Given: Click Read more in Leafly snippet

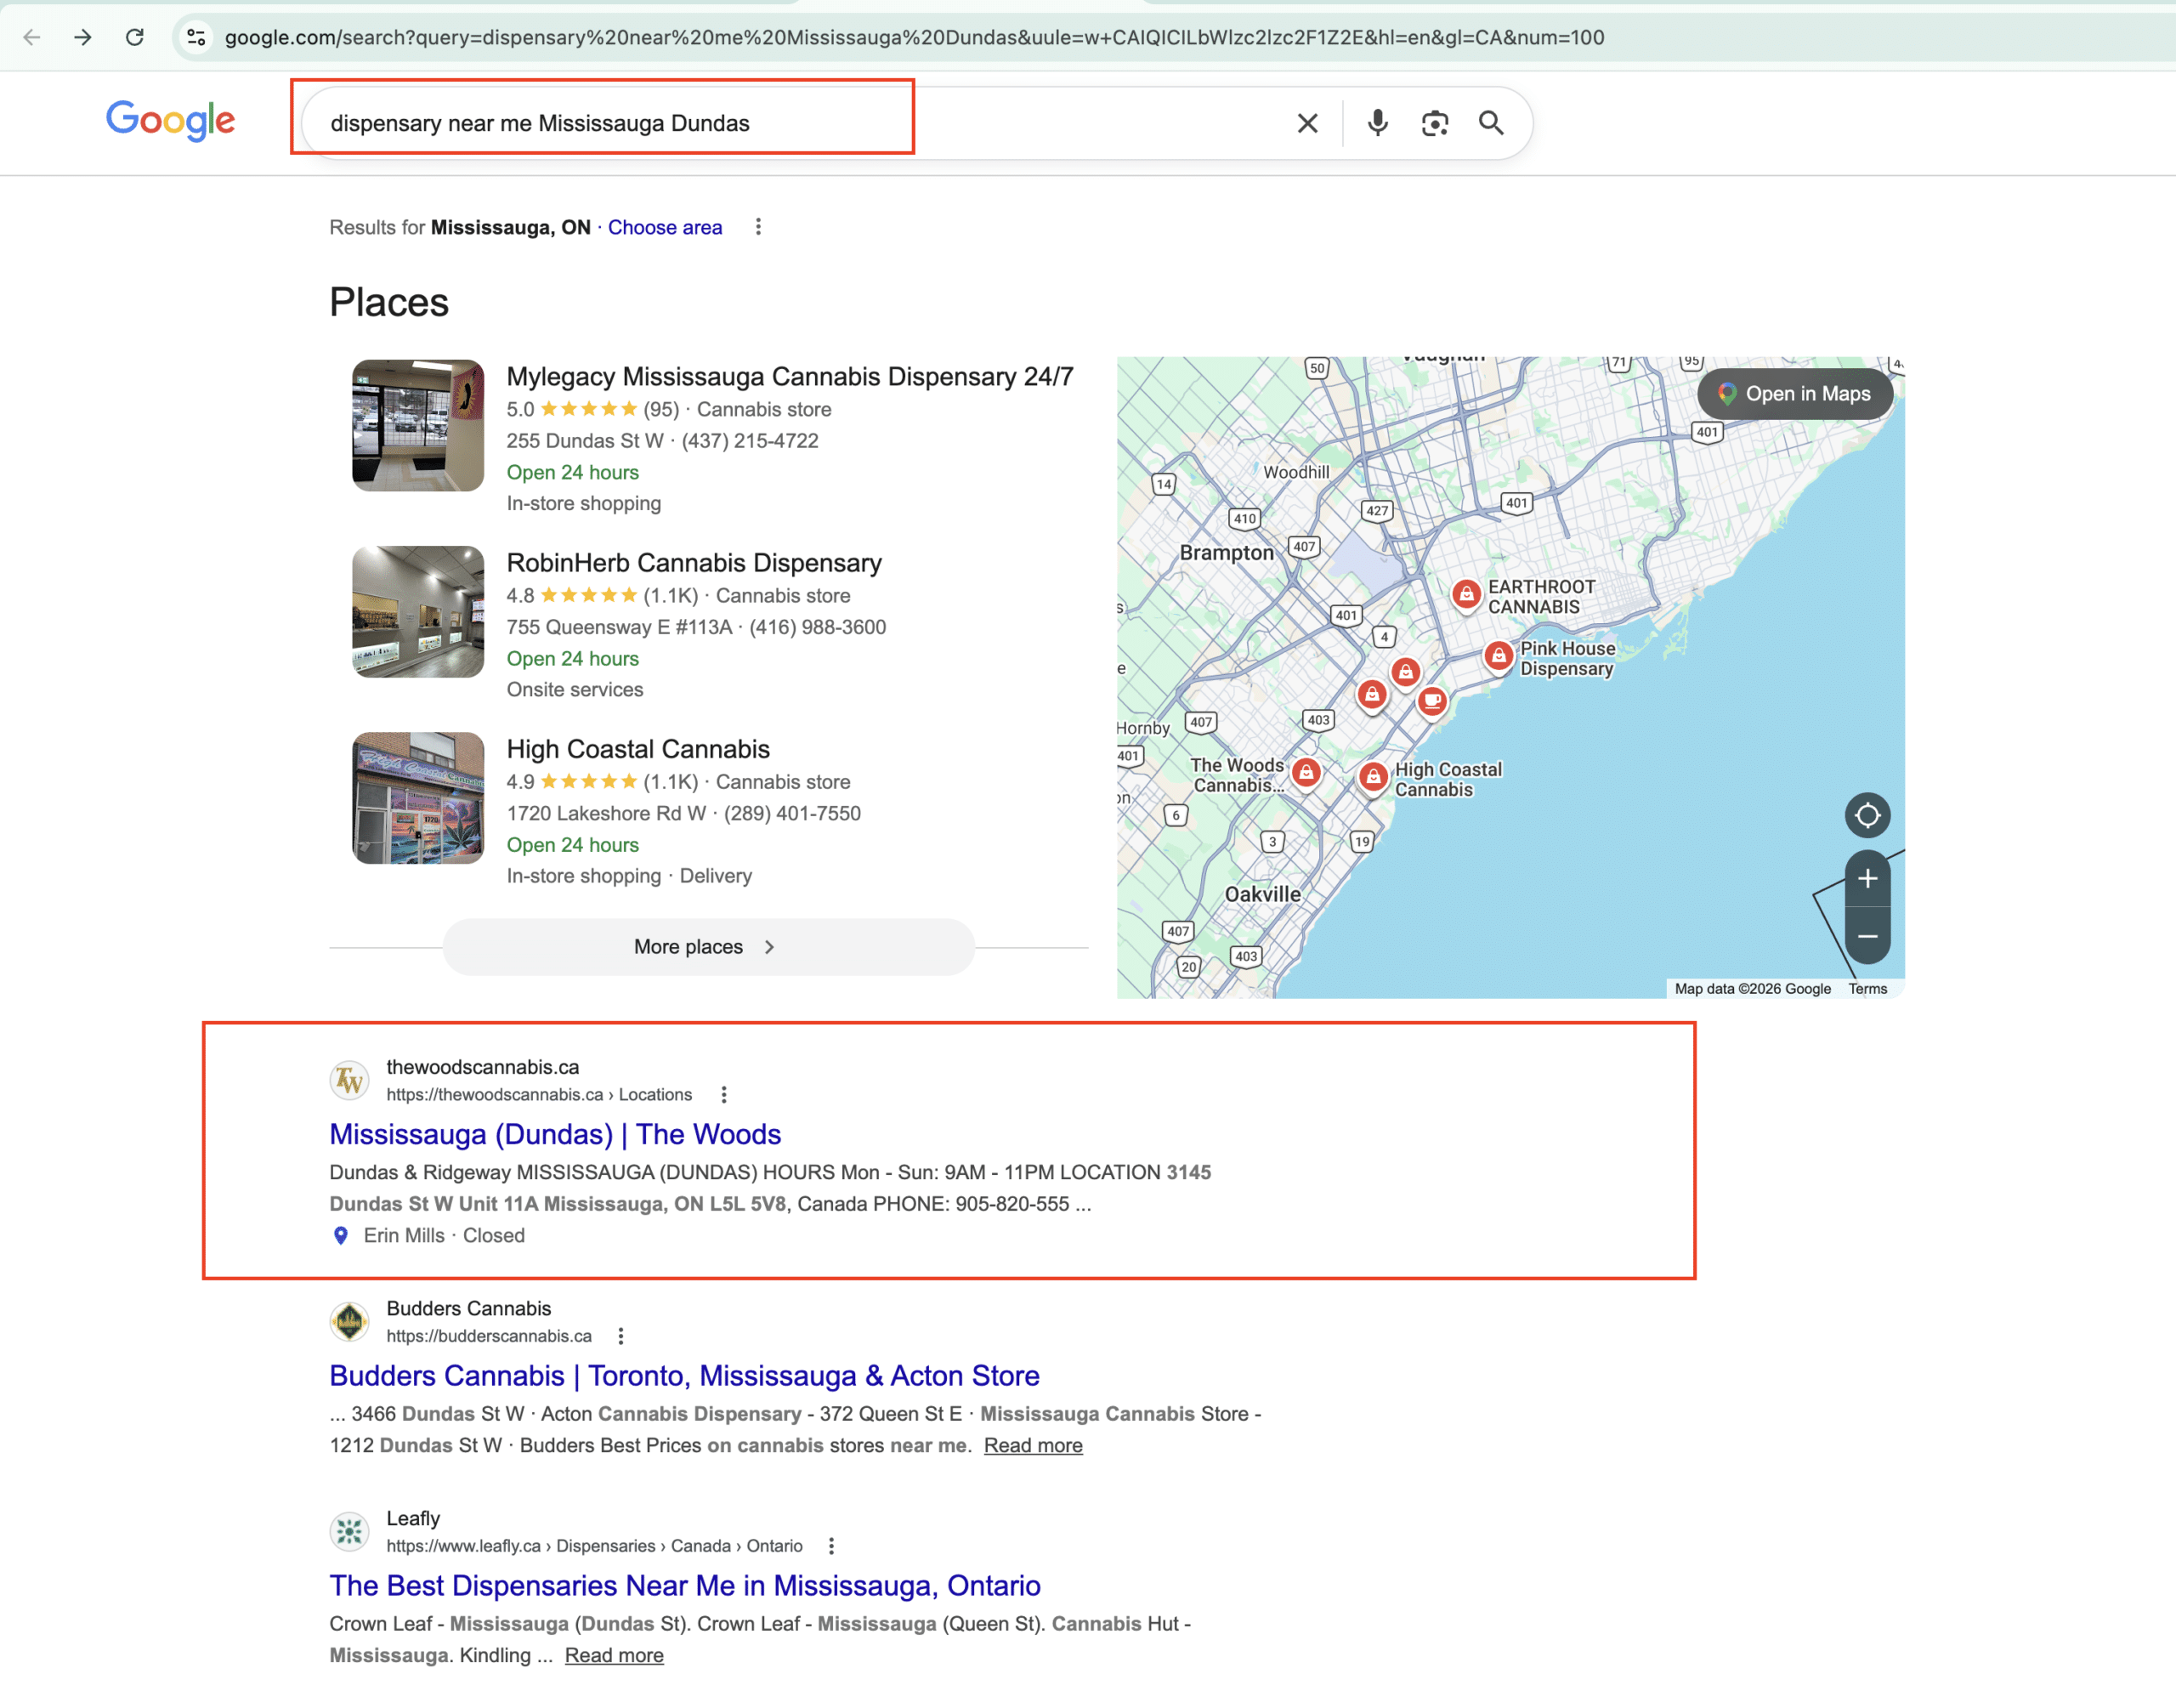Looking at the screenshot, I should pyautogui.click(x=614, y=1655).
